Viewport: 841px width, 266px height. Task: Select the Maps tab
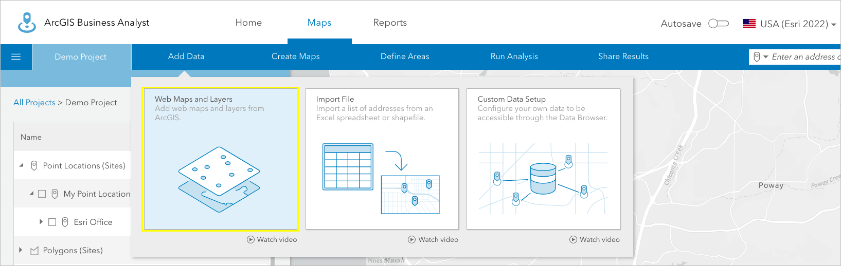319,23
